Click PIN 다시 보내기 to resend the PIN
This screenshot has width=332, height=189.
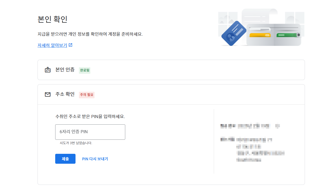95,159
